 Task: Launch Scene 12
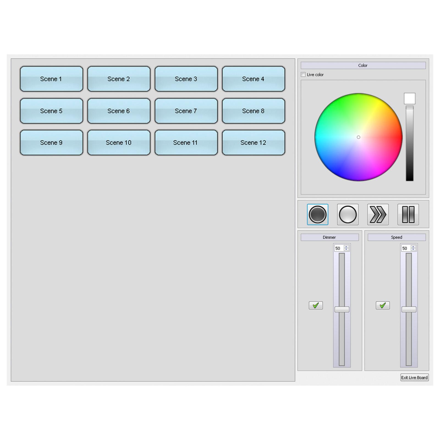(x=254, y=143)
